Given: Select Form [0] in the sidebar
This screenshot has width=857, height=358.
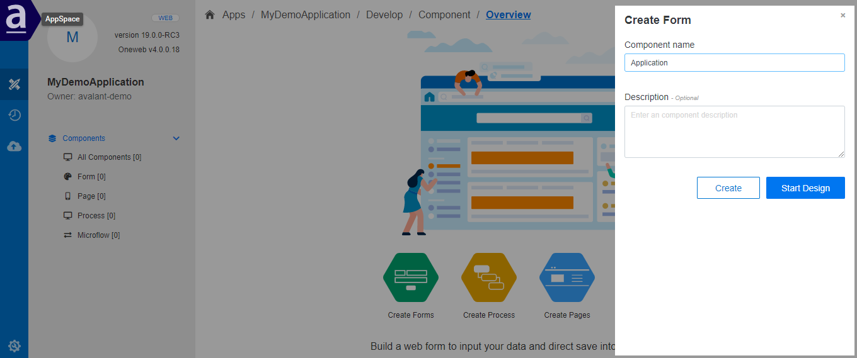Looking at the screenshot, I should click(91, 177).
